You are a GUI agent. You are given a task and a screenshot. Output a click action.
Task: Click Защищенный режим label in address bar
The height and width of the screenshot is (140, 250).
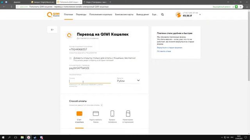pyautogui.click(x=221, y=7)
